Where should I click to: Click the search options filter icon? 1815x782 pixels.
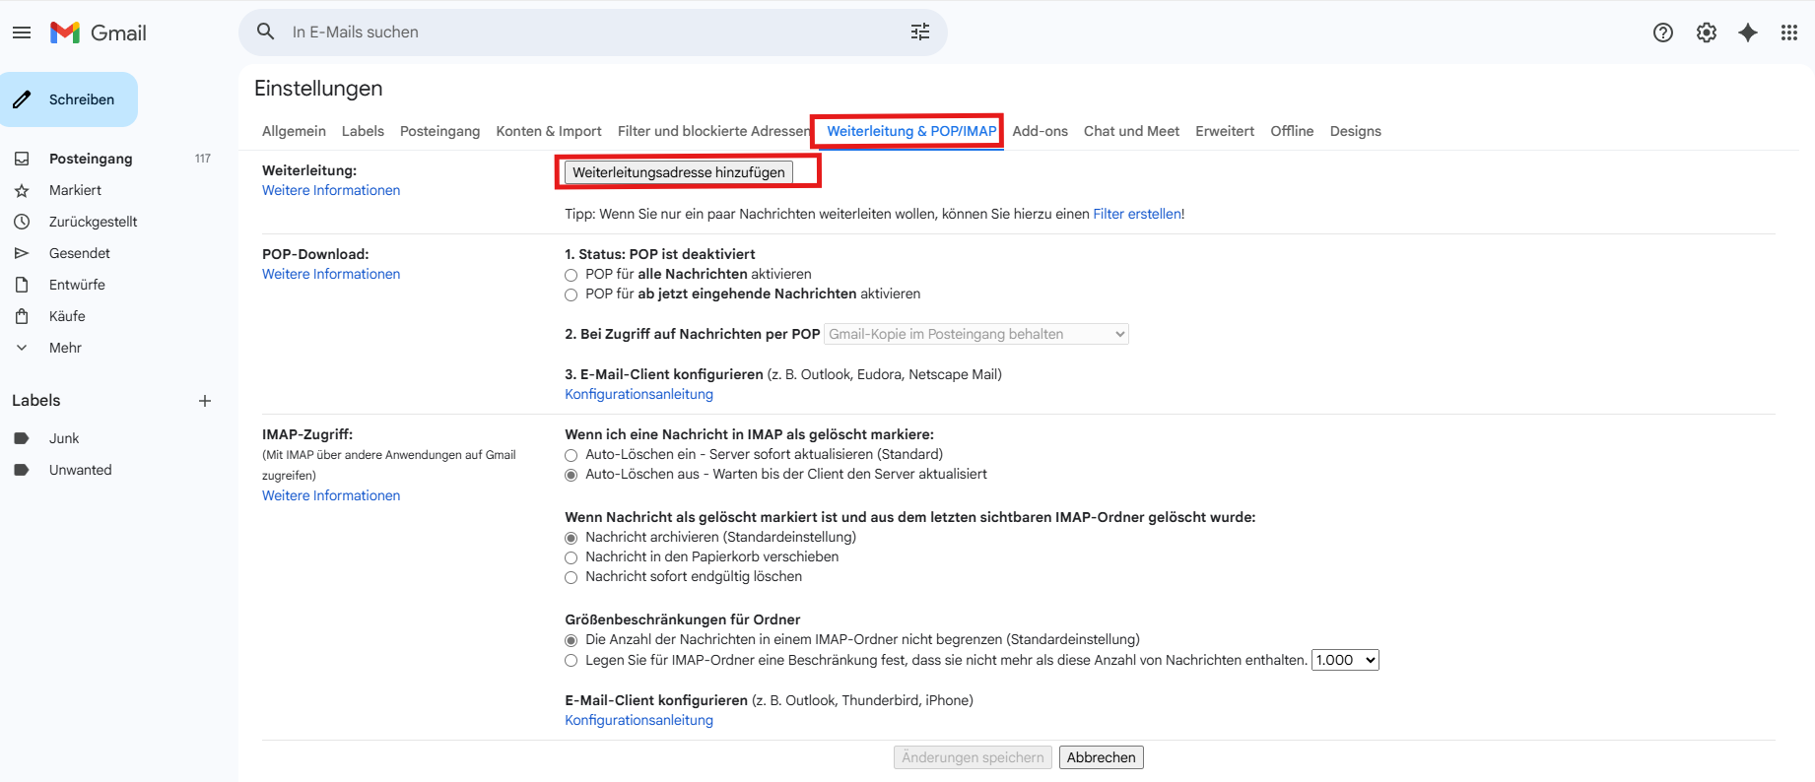tap(919, 33)
